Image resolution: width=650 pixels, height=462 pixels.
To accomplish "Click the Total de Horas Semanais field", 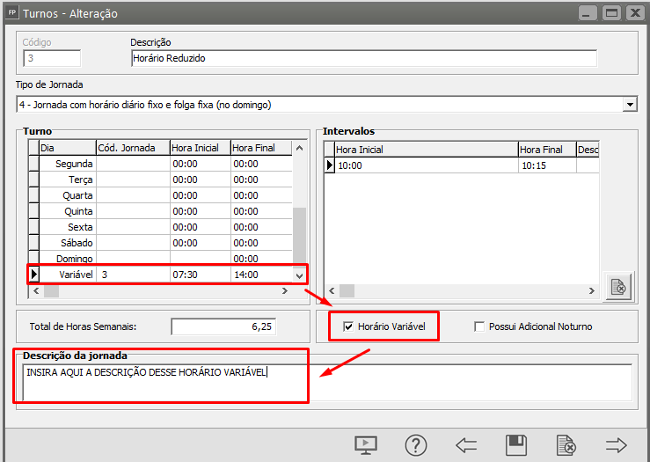I will 223,326.
